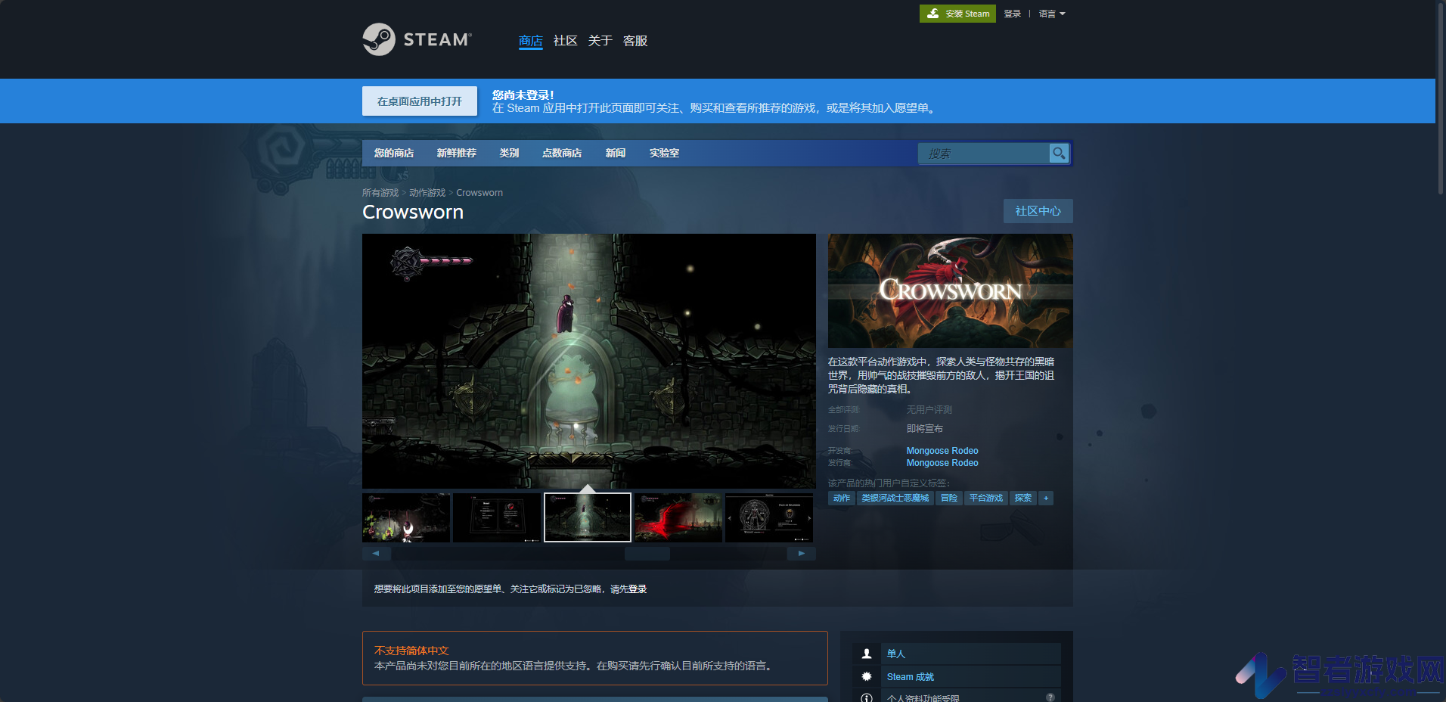Screen dimensions: 1446x702
Task: Open the 社区 top menu item
Action: [565, 41]
